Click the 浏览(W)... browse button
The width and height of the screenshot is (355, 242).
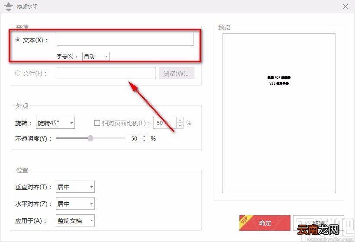[x=177, y=73]
